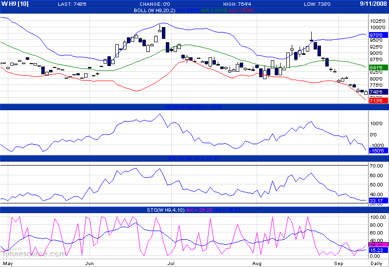Select the Jun time axis label
Viewport: 389px width, 267px height.
(89, 264)
